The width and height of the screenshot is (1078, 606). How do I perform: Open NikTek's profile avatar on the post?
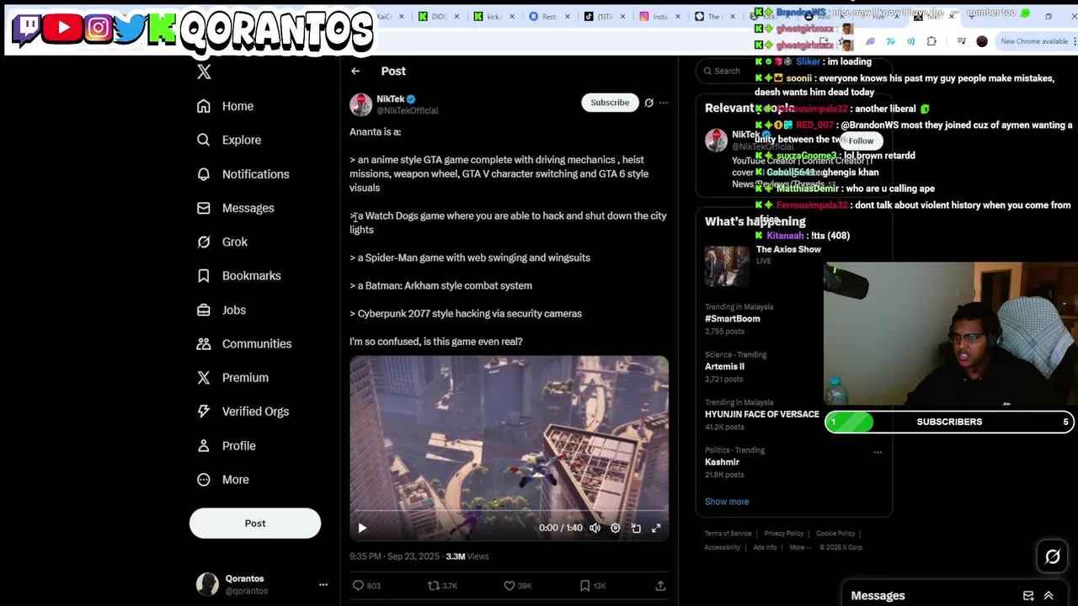pos(361,104)
